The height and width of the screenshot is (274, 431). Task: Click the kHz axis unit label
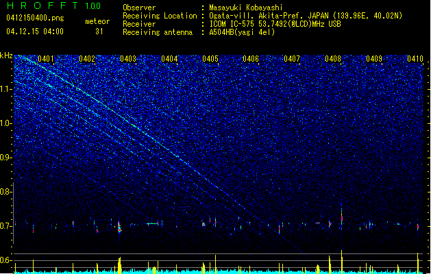click(x=6, y=55)
